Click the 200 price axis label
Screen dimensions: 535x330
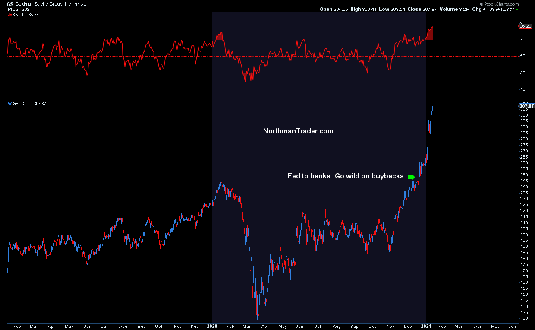tap(523, 235)
